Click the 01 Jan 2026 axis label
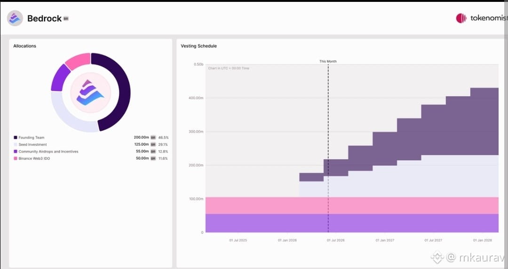508x269 pixels. coord(287,240)
